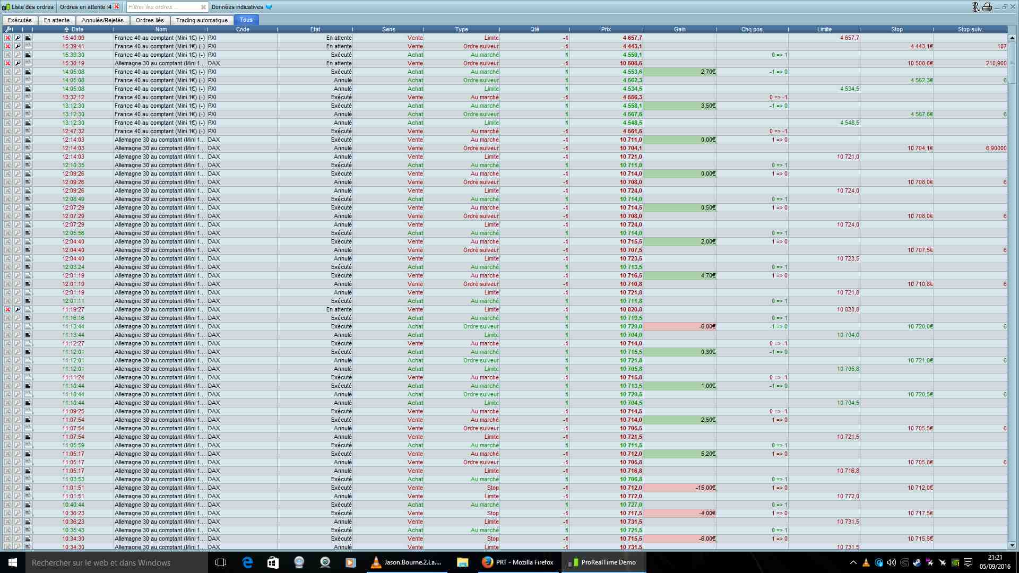Cancel pending DAX order at 11:19:27

coord(7,310)
